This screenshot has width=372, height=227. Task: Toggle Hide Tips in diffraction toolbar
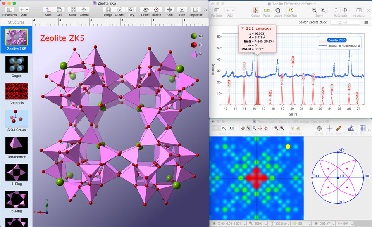pyautogui.click(x=291, y=10)
